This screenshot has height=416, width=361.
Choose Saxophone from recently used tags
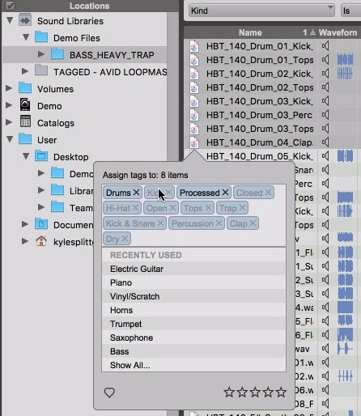[x=193, y=337]
